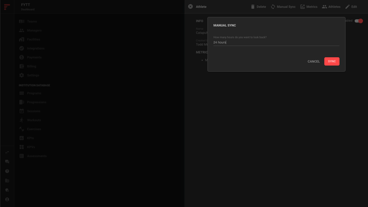The width and height of the screenshot is (368, 207).
Task: Click the help question mark icon
Action: 7,171
